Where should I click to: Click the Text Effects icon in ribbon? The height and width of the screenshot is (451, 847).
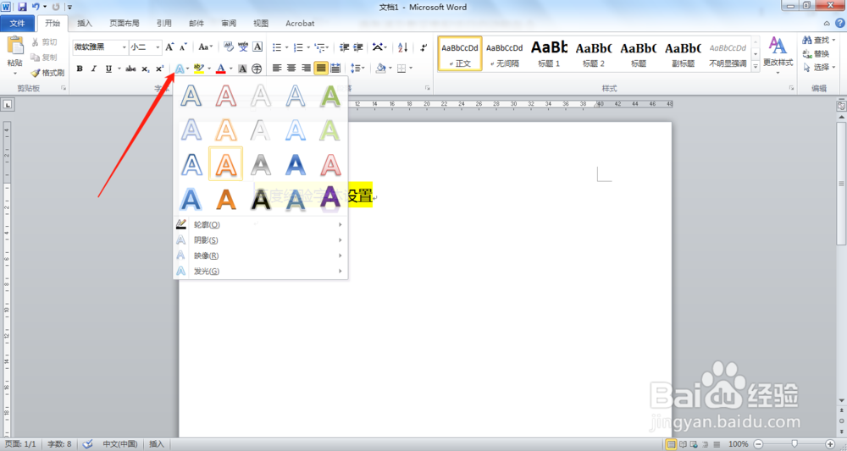180,69
